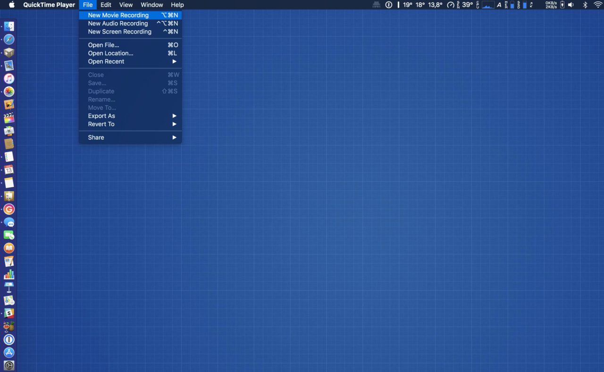Open the Bluetooth menu bar icon
Viewport: 604px width, 372px height.
coord(585,5)
